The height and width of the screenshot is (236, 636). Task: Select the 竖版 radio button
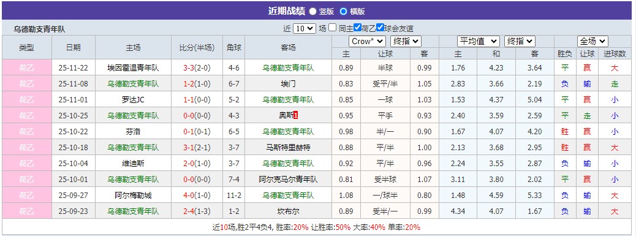click(312, 12)
